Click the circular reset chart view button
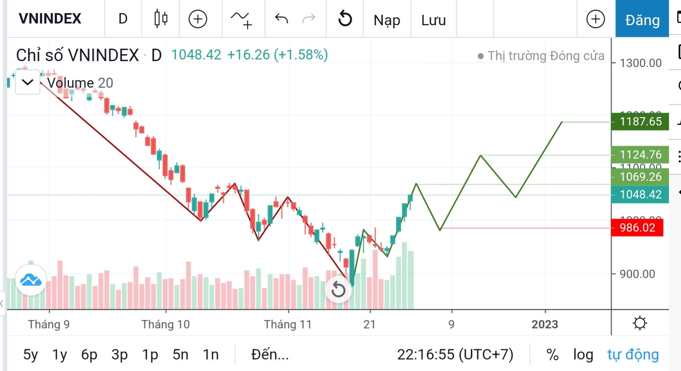Screen dimensions: 681x371 pos(338,289)
